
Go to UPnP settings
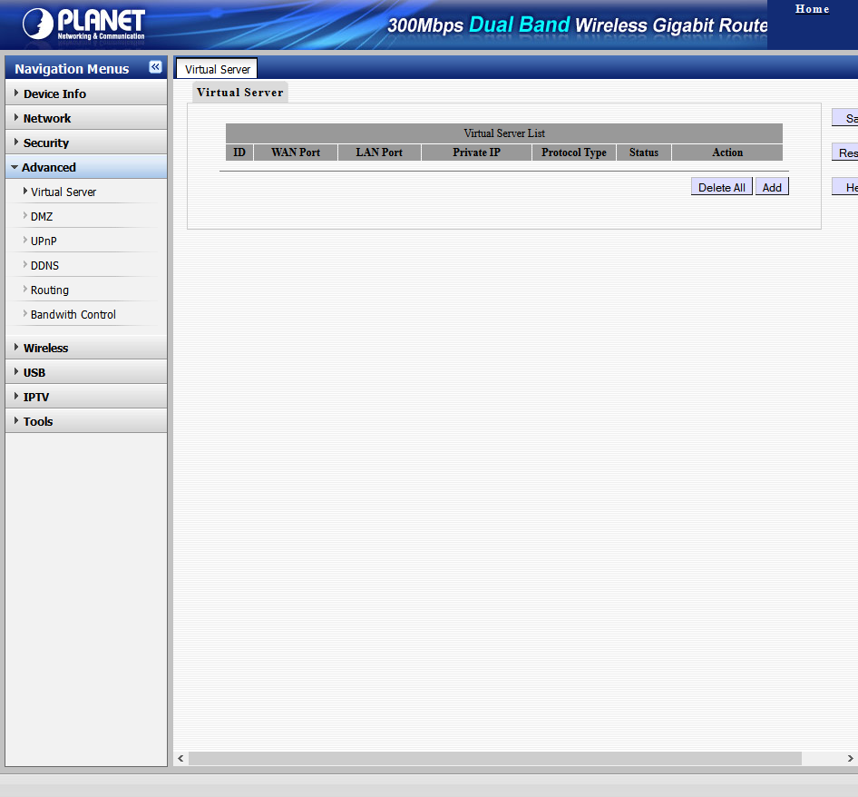tap(44, 241)
